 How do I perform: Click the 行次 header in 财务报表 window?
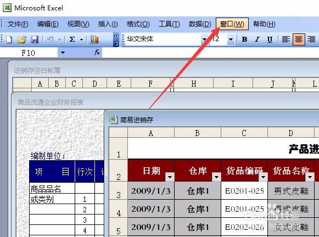[x=85, y=172]
